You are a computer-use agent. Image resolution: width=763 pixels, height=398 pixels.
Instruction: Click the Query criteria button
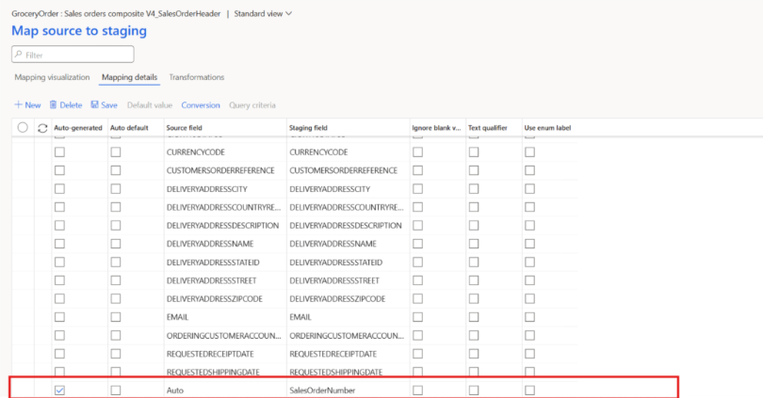pos(252,105)
